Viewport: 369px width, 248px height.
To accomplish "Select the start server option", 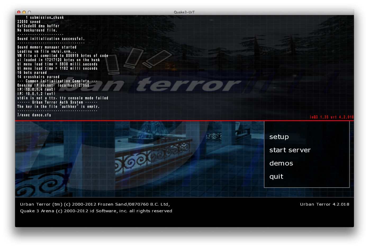I will (290, 150).
